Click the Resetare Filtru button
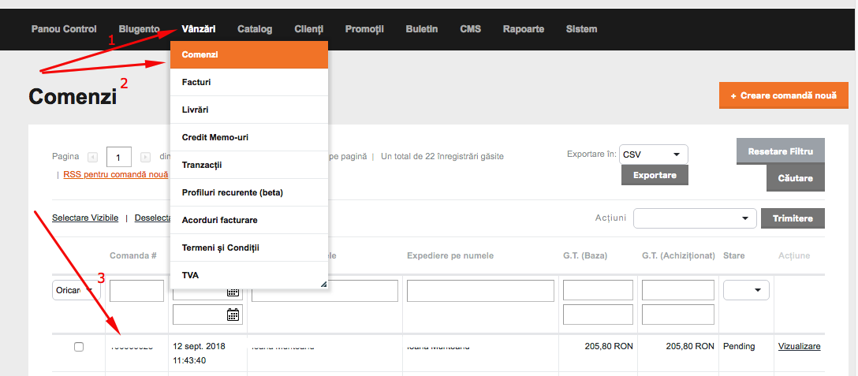 781,151
